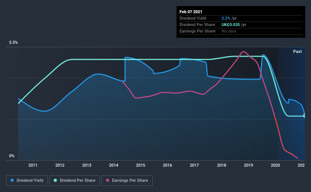Image resolution: width=311 pixels, height=192 pixels.
Task: Click the teal Dividend Per Share dot
Action: click(x=55, y=180)
